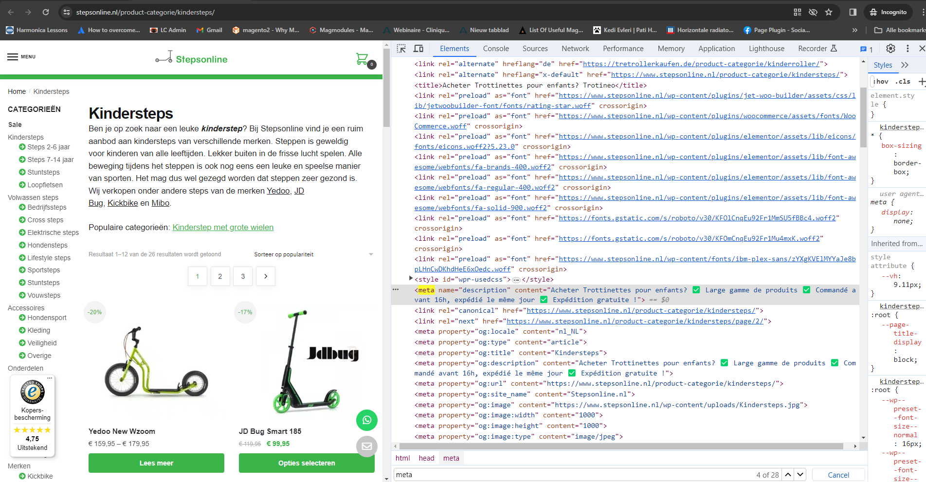
Task: Open the Performance tab
Action: pyautogui.click(x=623, y=49)
